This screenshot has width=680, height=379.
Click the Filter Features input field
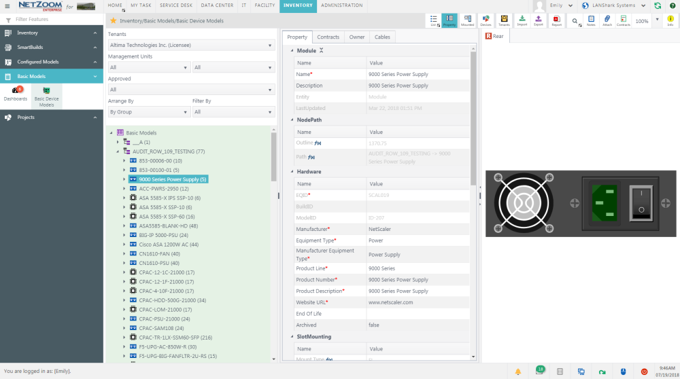click(54, 20)
